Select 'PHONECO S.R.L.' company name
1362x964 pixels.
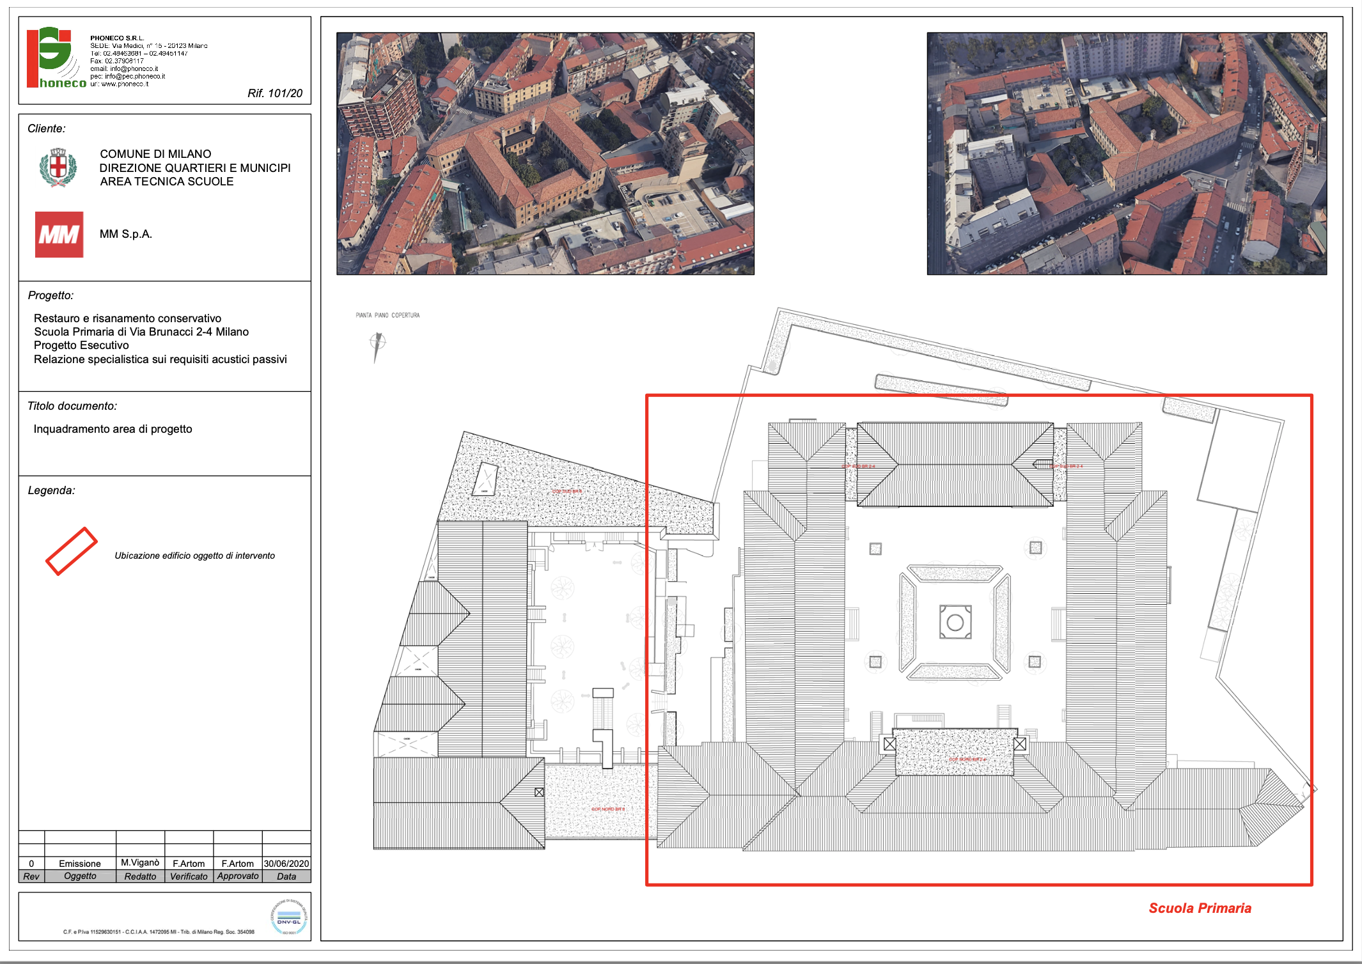point(117,38)
